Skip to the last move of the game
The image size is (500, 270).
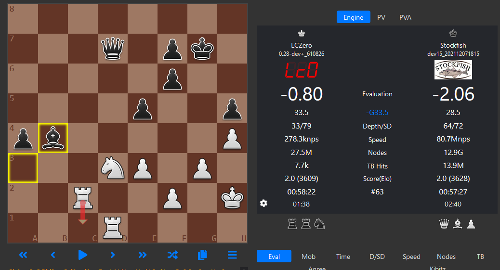coord(142,255)
